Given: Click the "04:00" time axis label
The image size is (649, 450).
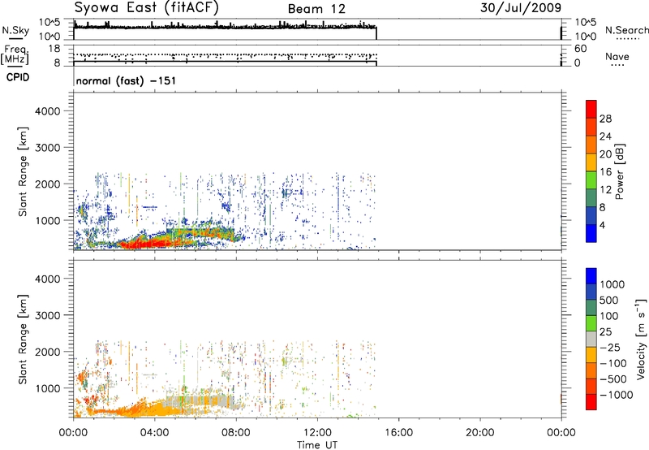Looking at the screenshot, I should [x=155, y=433].
